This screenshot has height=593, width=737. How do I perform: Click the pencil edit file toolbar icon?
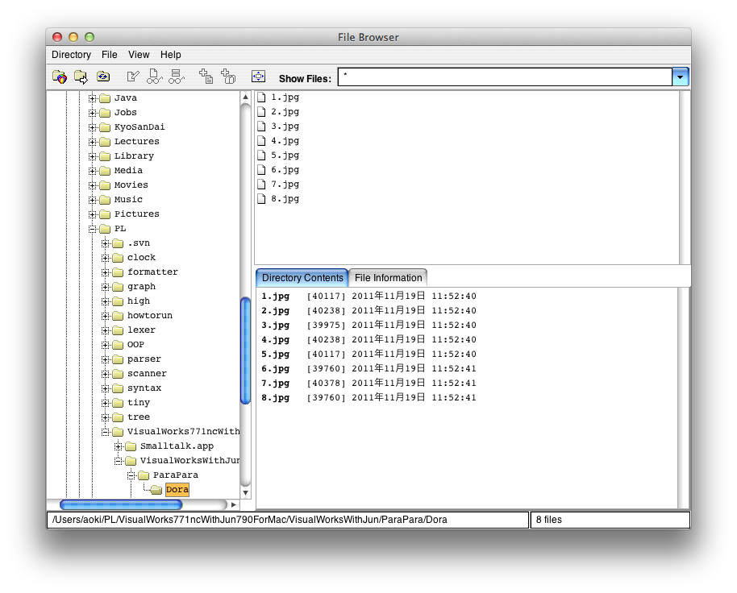(133, 77)
